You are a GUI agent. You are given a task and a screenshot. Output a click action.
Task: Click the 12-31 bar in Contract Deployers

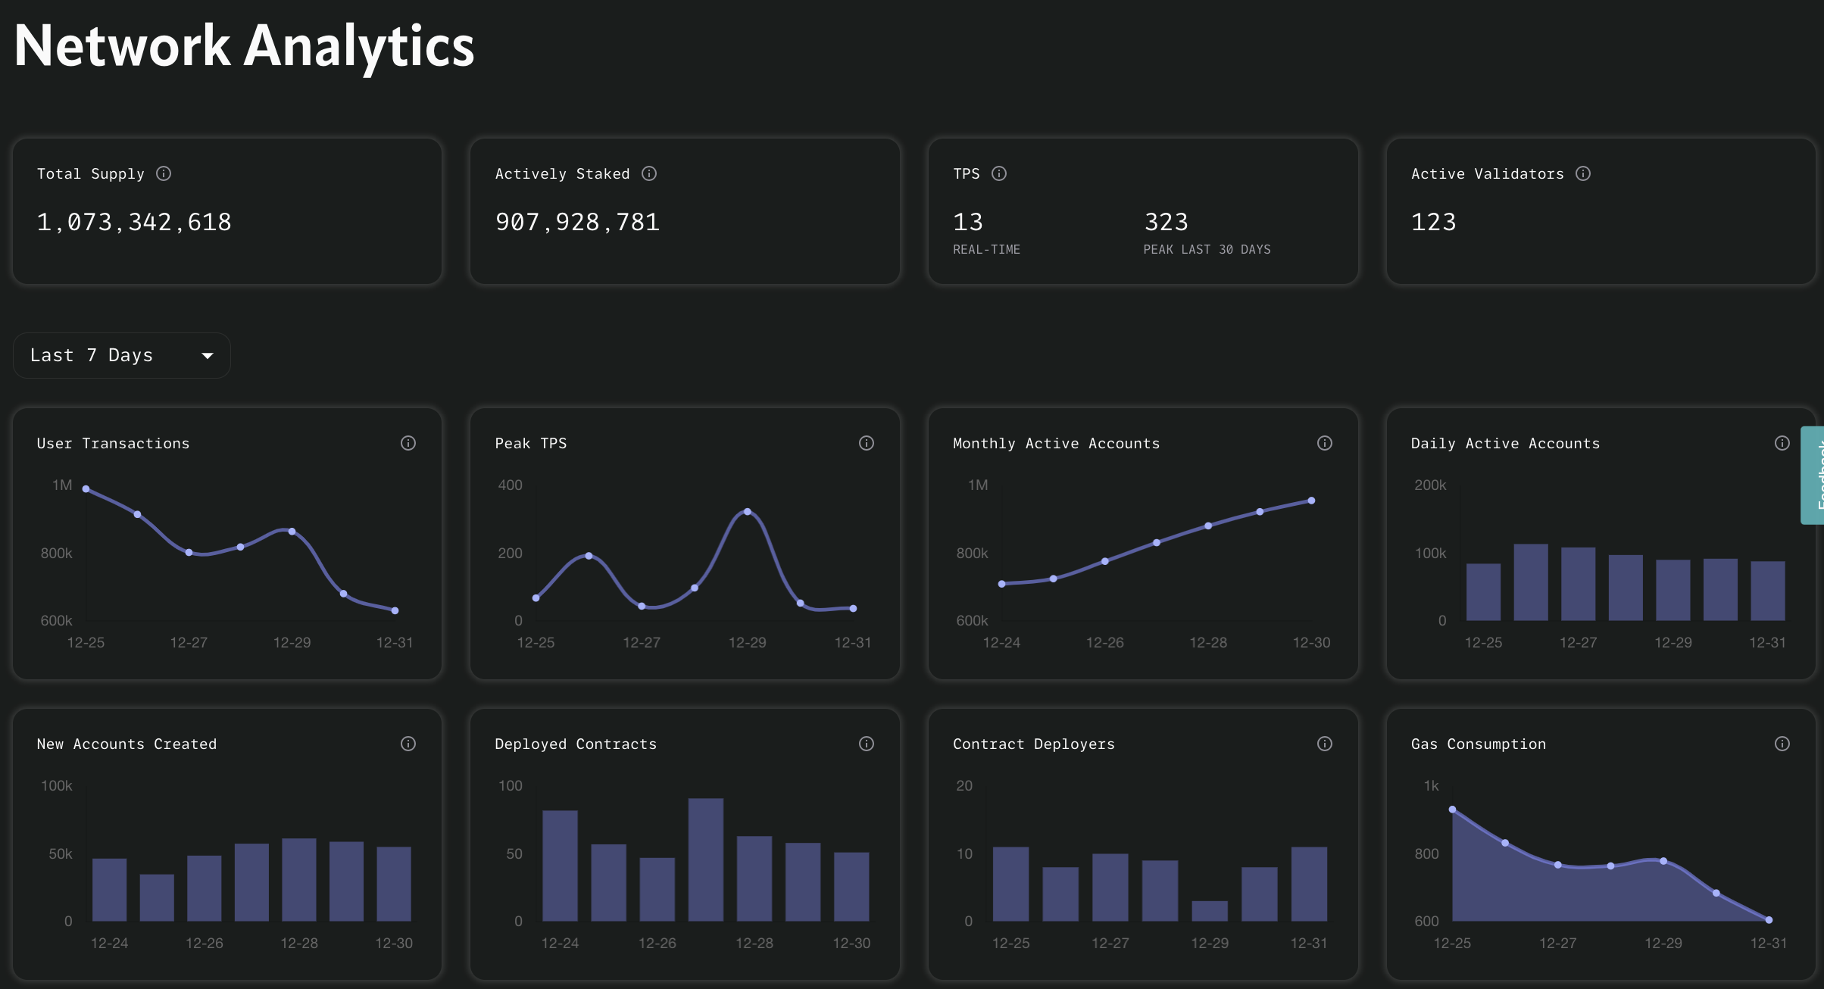(1309, 884)
